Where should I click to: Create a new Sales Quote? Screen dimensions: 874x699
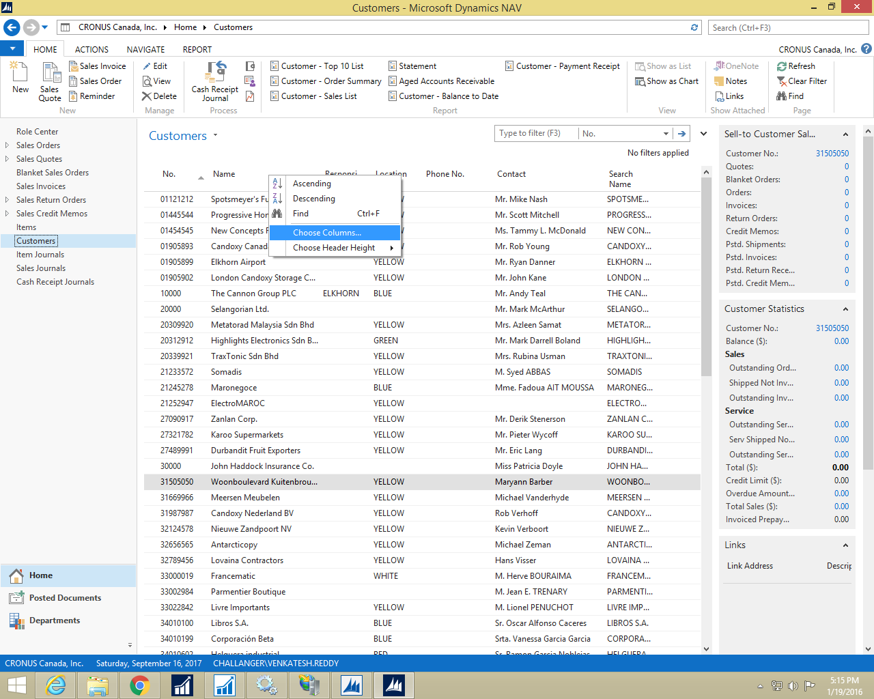click(x=49, y=81)
